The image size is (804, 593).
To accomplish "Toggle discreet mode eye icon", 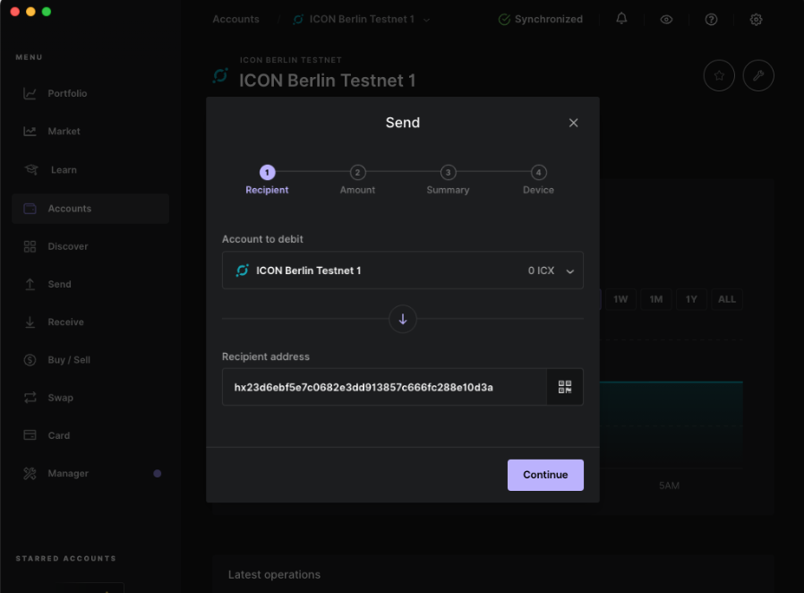I will (666, 20).
